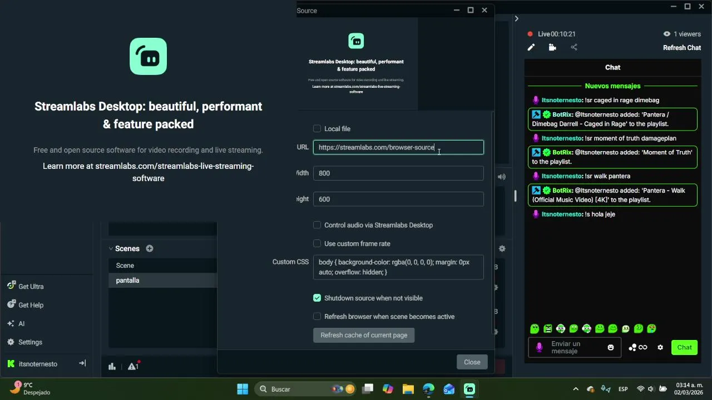Screen dimensions: 712x400
Task: Open Outlook mail from the taskbar
Action: [x=449, y=389]
